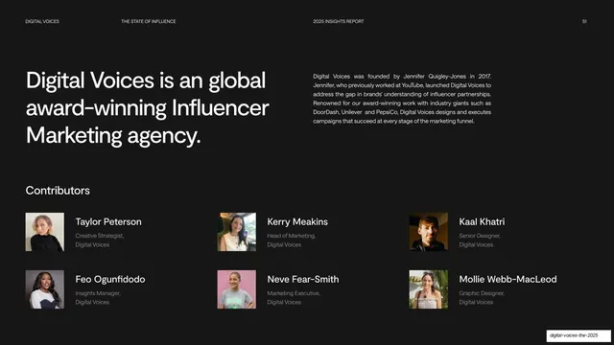The image size is (614, 345).
Task: Click the 'Head of Marketing' job title
Action: pyautogui.click(x=292, y=236)
